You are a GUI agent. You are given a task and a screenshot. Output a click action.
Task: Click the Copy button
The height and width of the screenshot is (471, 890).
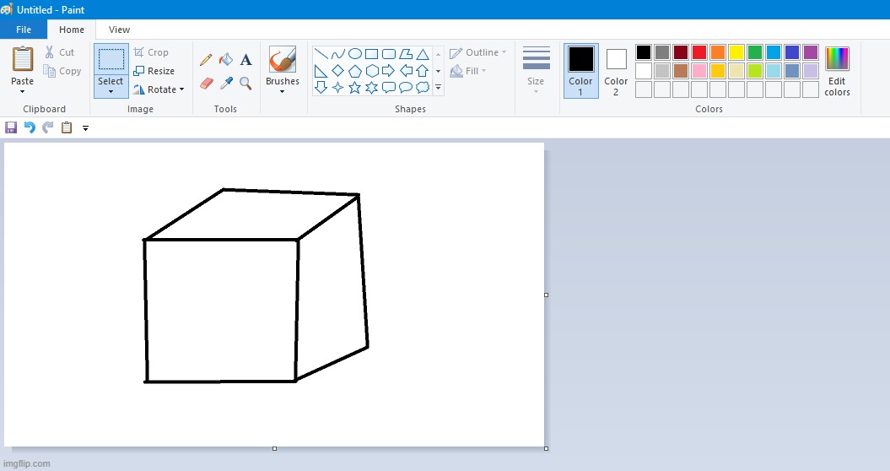[62, 71]
